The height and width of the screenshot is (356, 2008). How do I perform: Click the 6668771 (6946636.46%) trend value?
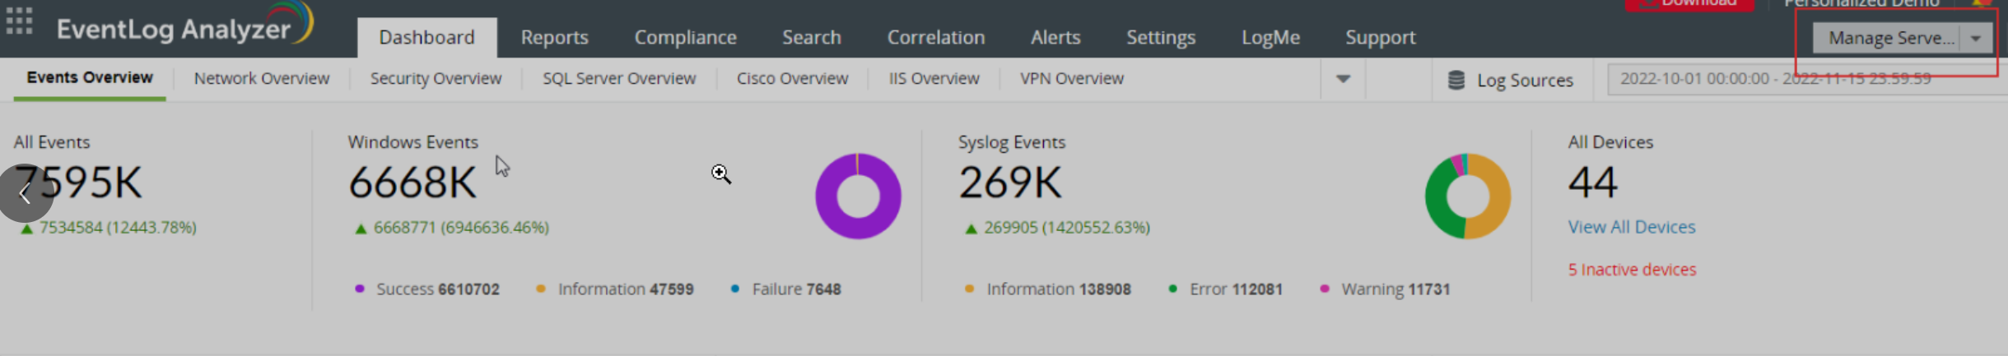click(461, 228)
